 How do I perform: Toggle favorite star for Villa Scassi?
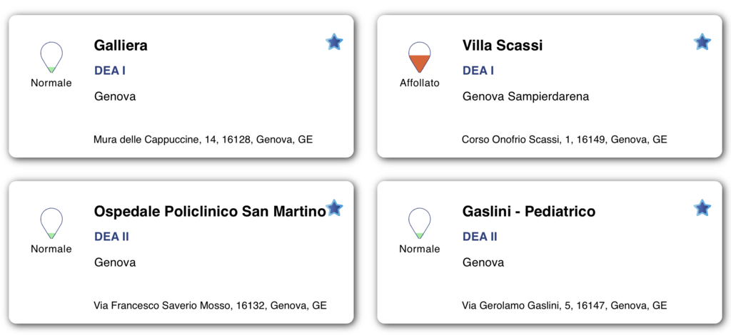(x=702, y=42)
